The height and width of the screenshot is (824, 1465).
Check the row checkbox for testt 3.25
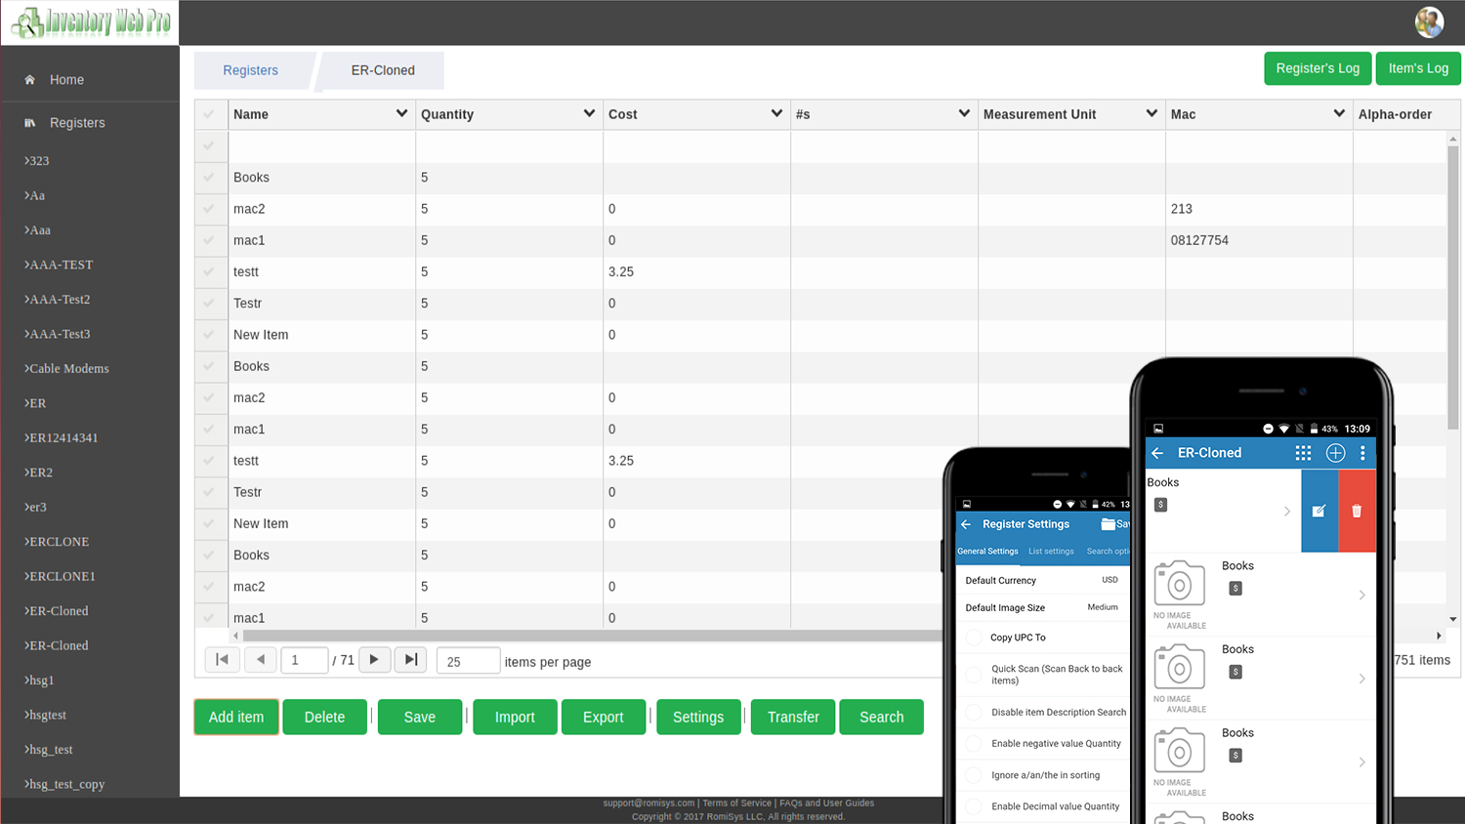tap(209, 271)
